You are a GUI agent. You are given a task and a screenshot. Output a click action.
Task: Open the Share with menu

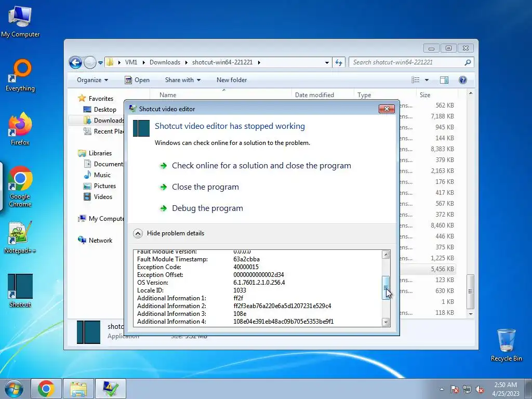click(182, 80)
